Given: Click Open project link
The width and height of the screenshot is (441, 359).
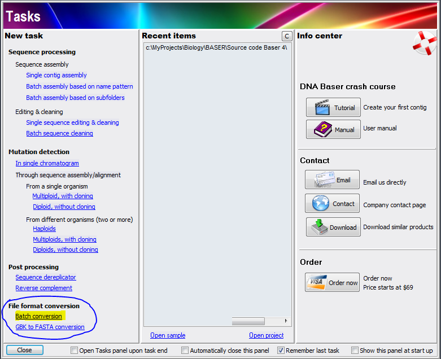Looking at the screenshot, I should pyautogui.click(x=267, y=335).
